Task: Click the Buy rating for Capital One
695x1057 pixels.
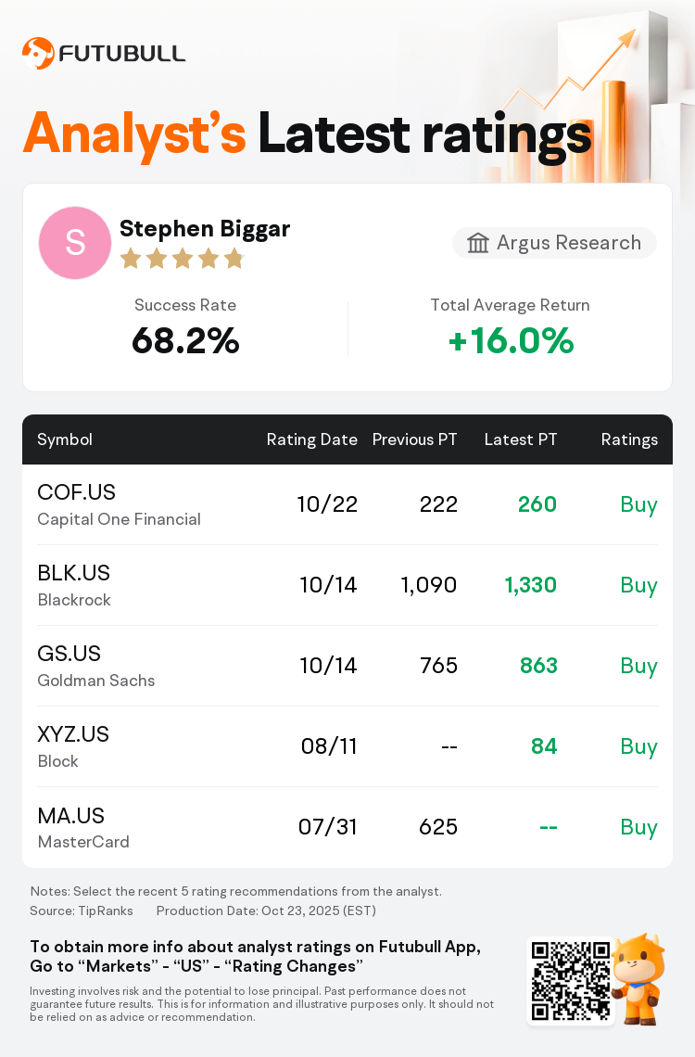Action: pyautogui.click(x=638, y=504)
